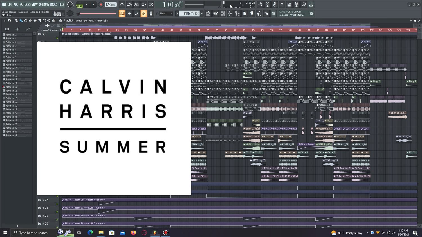
Task: Open the Playlist view from the toolbar
Action: tap(208, 13)
